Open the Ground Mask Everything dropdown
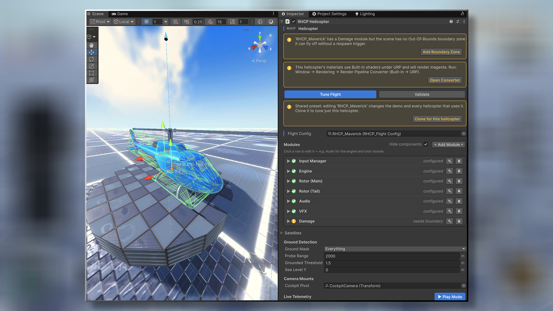Viewport: 553px width, 311px height. coord(395,249)
